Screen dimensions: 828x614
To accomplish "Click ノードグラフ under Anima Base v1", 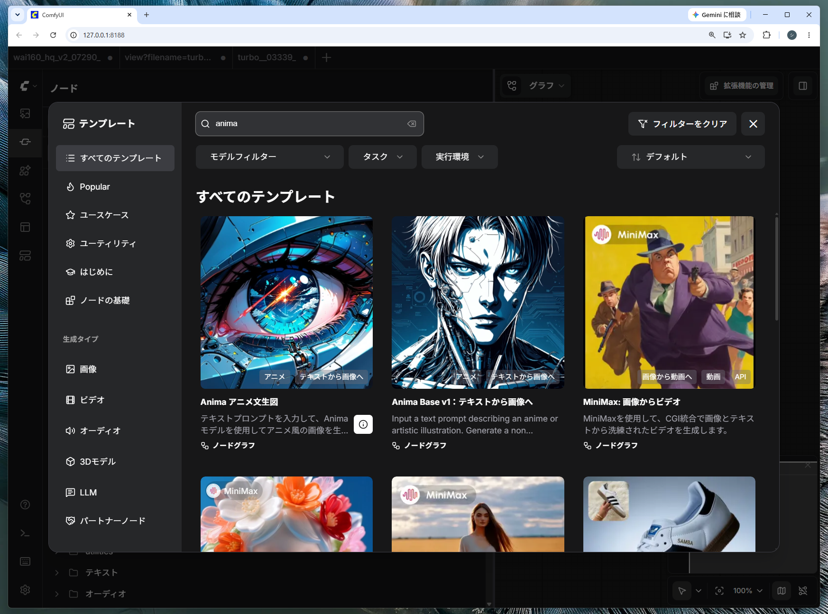I will [419, 446].
